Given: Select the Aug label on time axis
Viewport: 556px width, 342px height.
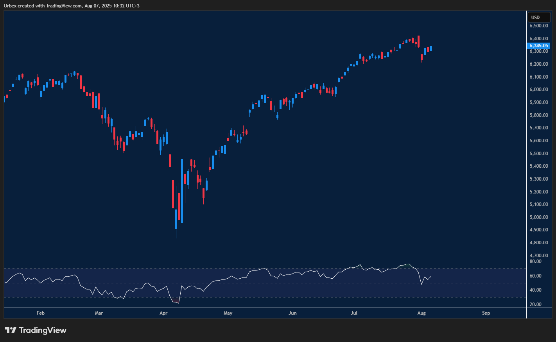Looking at the screenshot, I should [x=421, y=313].
